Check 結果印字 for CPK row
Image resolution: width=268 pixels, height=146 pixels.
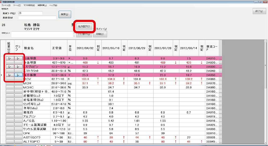(x=10, y=133)
